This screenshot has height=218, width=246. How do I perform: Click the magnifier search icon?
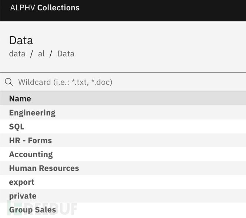click(9, 82)
